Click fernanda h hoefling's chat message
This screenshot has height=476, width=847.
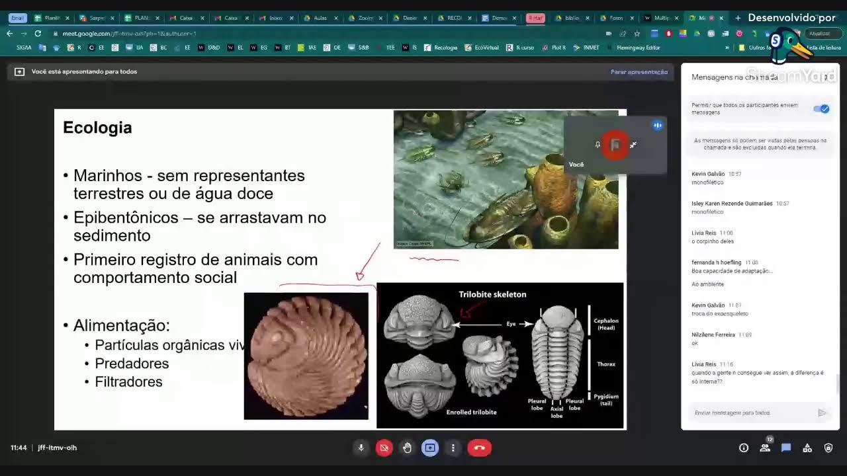(x=732, y=271)
